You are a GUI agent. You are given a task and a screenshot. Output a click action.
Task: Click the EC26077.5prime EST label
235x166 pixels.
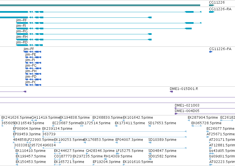220,129
